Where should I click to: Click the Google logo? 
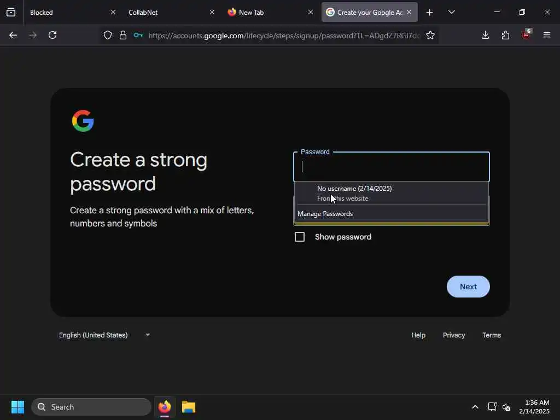coord(83,121)
